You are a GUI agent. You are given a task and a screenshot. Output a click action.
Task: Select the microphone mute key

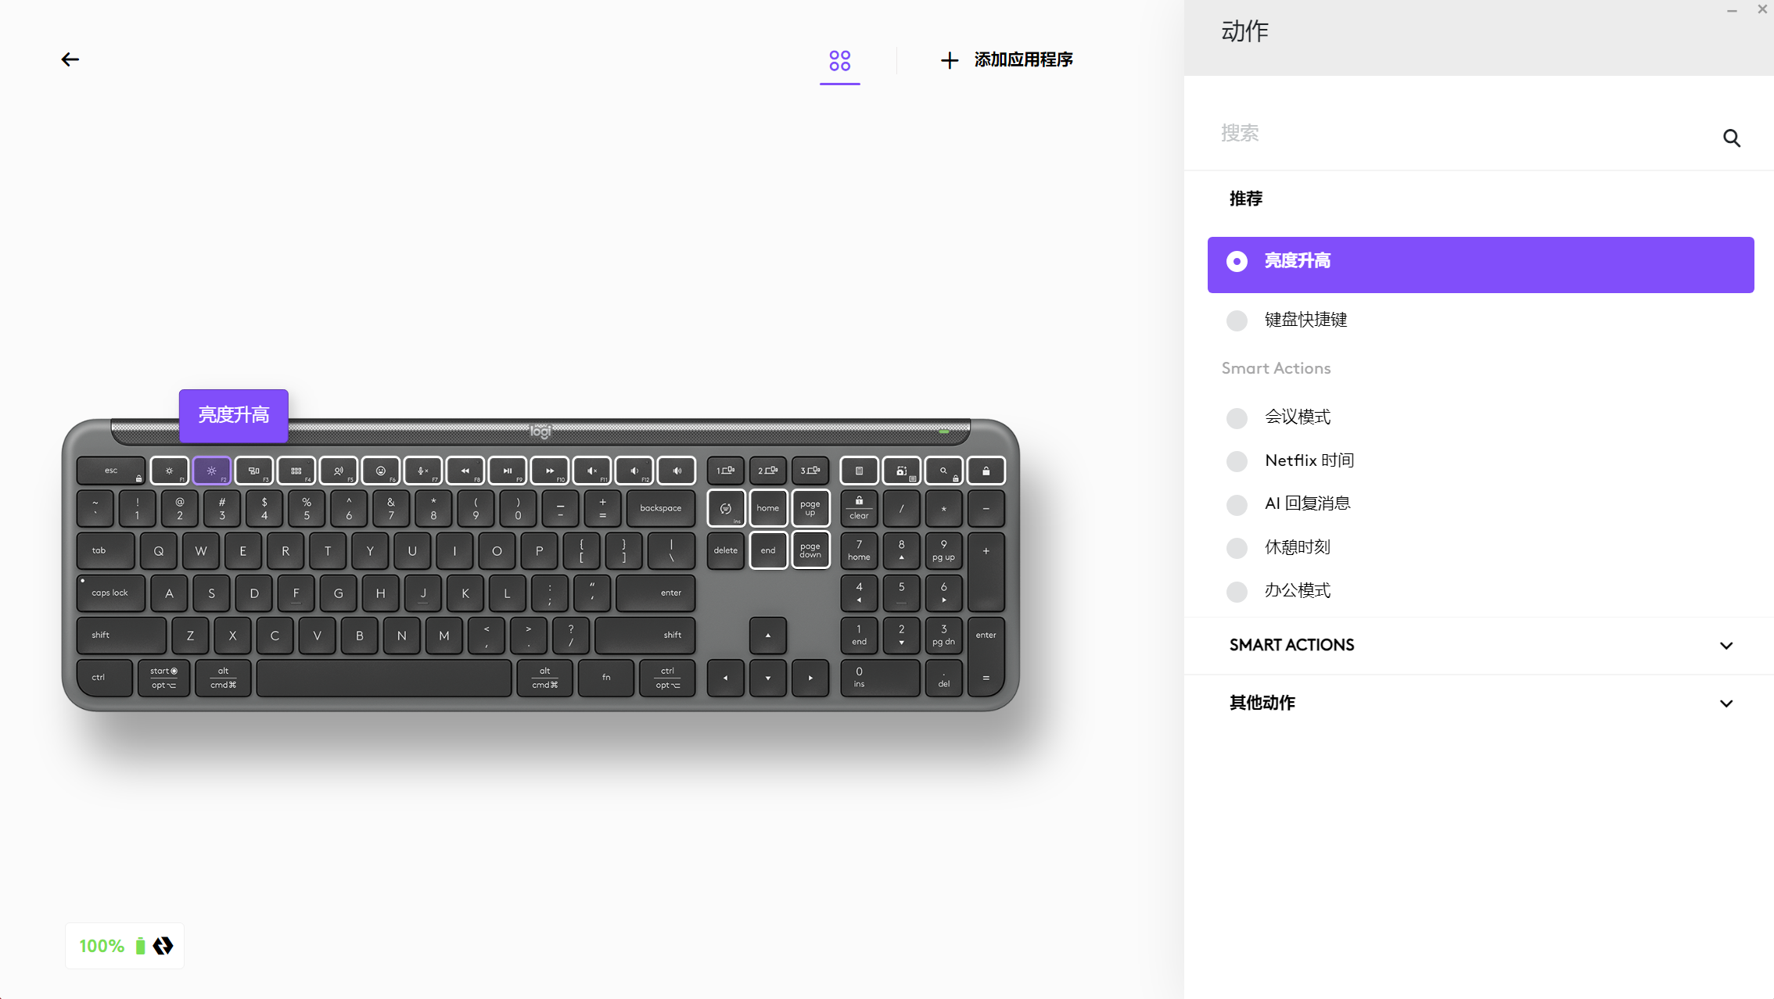click(x=422, y=471)
